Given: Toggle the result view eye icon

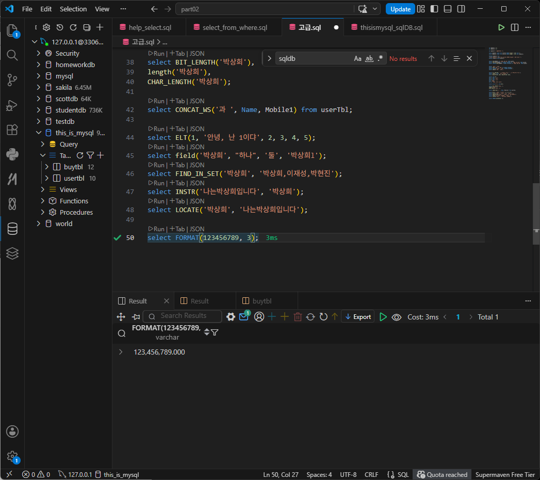Looking at the screenshot, I should pos(397,317).
